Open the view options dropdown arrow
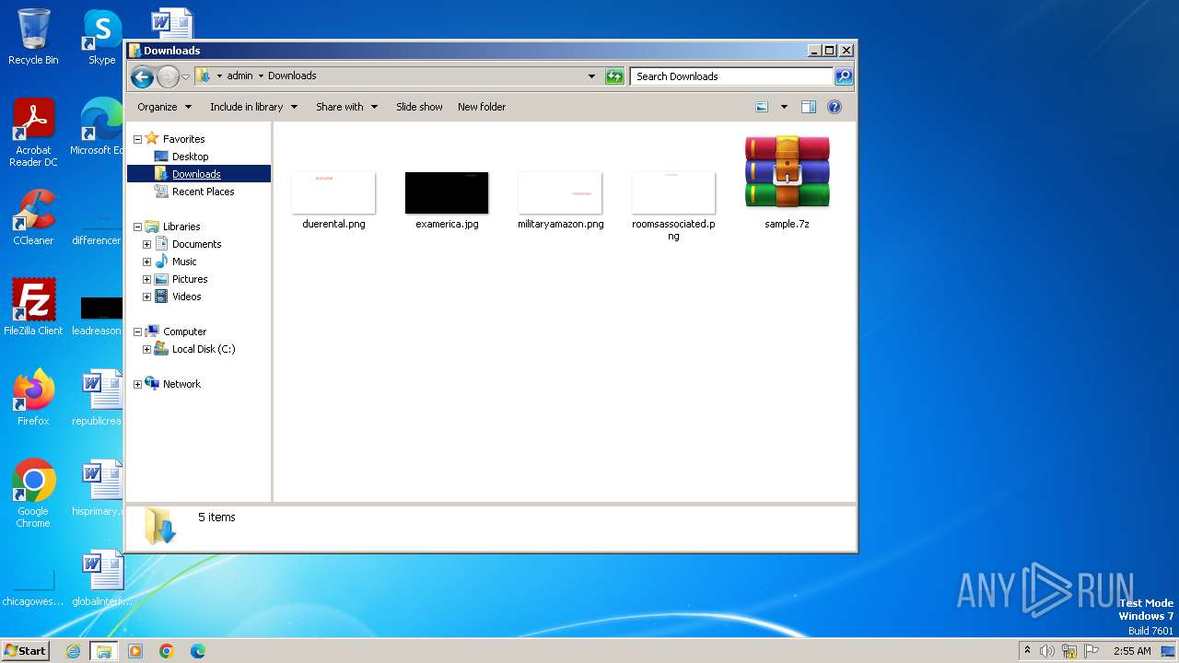The width and height of the screenshot is (1179, 663). 784,107
